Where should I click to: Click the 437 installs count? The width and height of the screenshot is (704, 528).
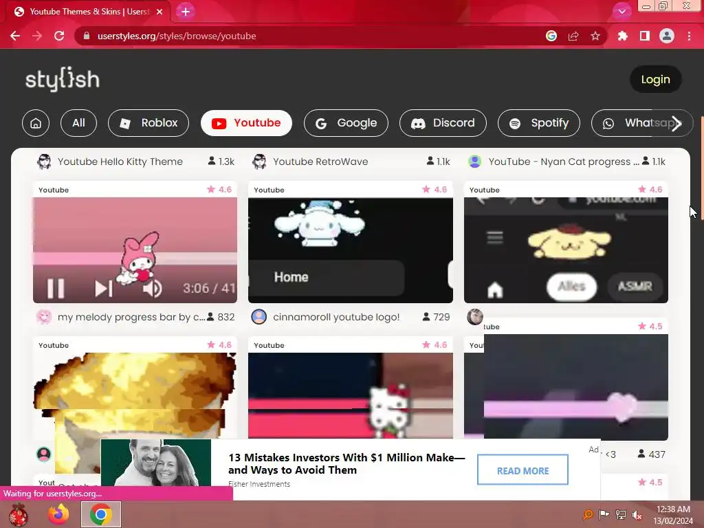click(652, 454)
